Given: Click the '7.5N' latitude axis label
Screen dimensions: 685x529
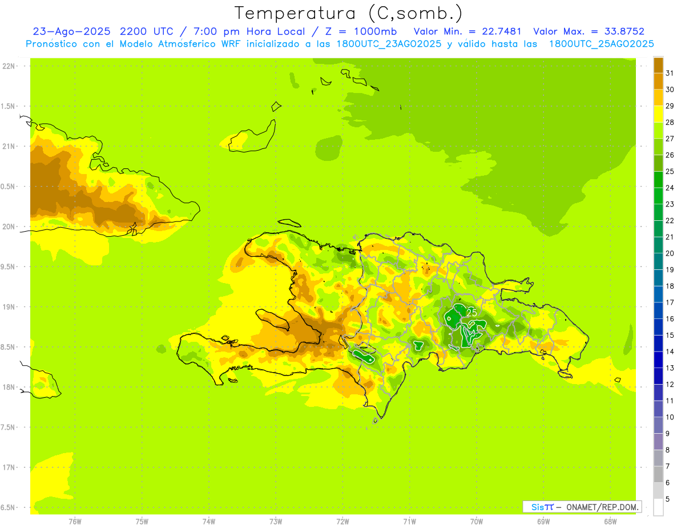Looking at the screenshot, I should click(x=9, y=427).
